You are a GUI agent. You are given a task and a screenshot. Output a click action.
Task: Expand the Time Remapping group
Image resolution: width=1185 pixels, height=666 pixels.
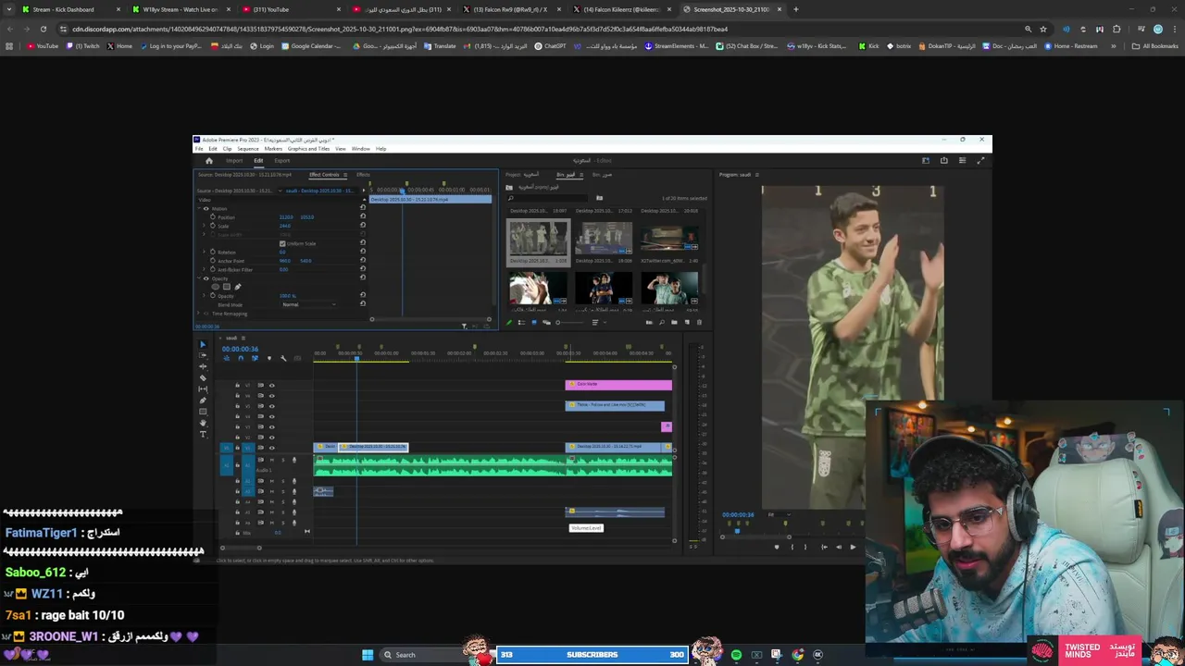[199, 314]
